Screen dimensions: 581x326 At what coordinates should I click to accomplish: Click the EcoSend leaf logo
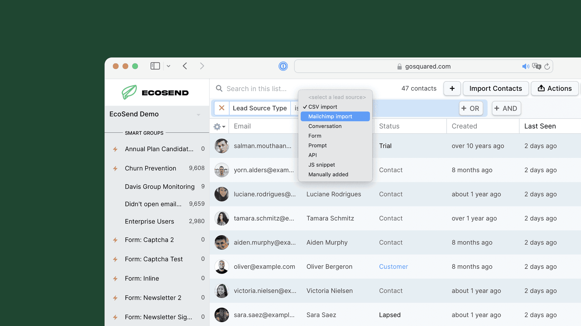(129, 92)
